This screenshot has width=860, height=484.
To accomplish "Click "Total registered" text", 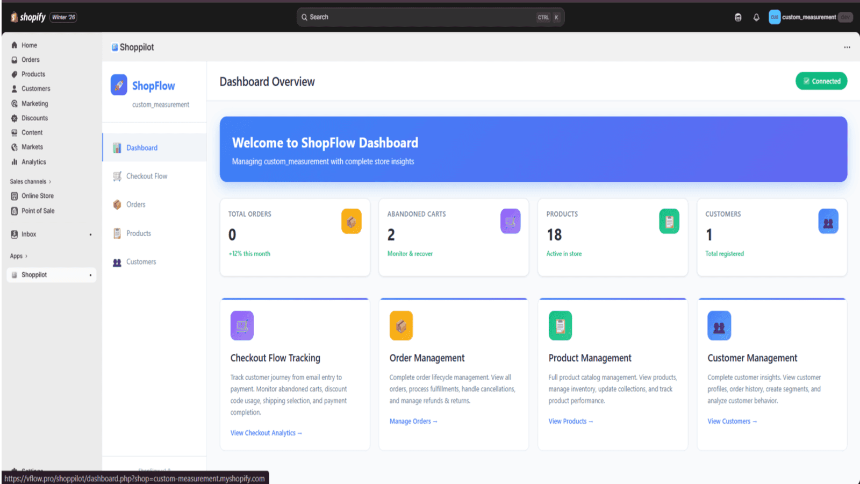I will 725,254.
